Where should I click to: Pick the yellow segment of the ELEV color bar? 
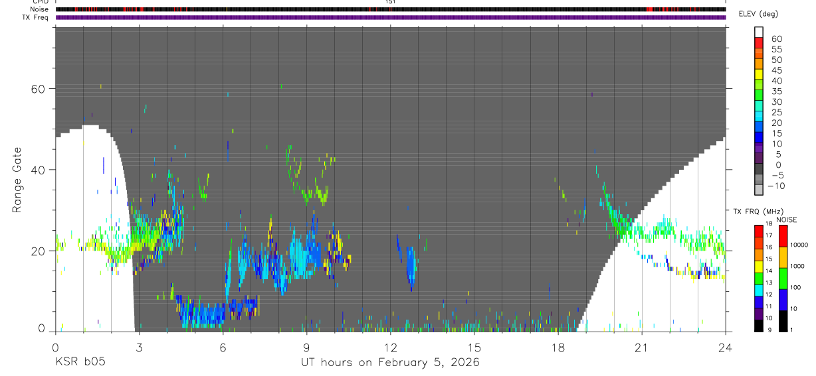click(x=759, y=75)
